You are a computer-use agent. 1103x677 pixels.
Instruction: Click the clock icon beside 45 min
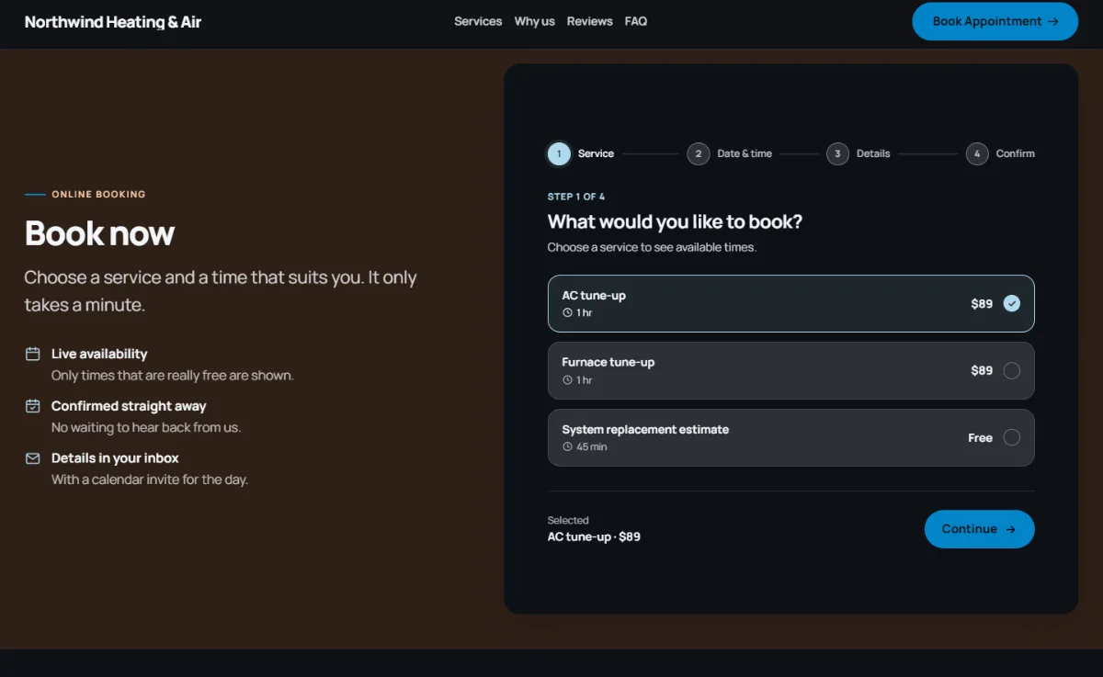pos(567,447)
